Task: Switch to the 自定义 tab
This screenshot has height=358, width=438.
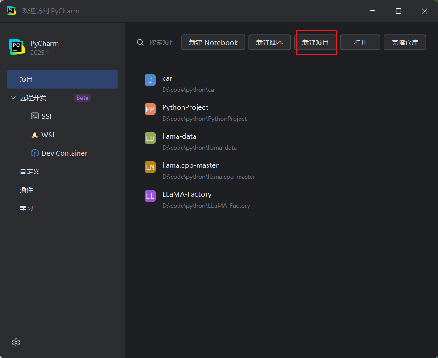Action: click(29, 172)
